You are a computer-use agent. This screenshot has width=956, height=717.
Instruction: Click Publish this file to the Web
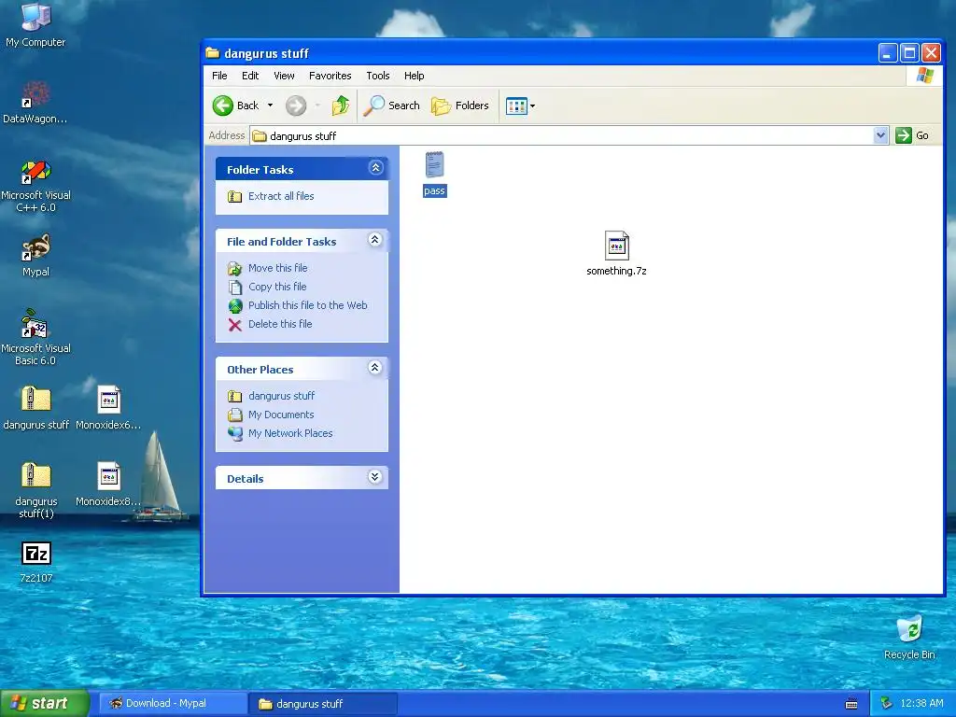click(308, 305)
